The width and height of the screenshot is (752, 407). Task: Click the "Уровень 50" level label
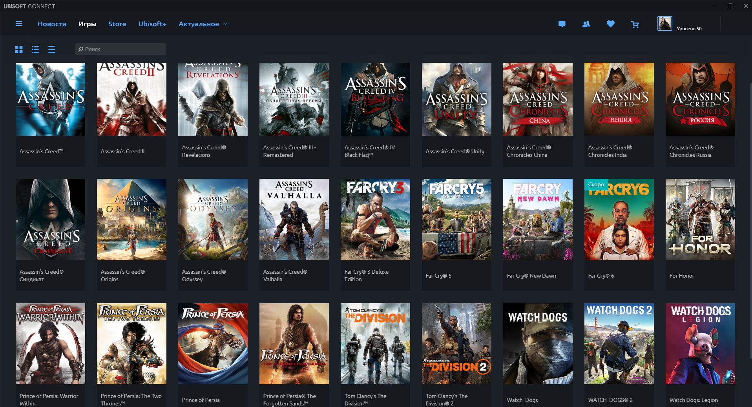[x=689, y=29]
